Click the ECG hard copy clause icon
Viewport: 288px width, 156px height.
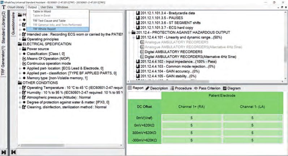[x=138, y=28]
